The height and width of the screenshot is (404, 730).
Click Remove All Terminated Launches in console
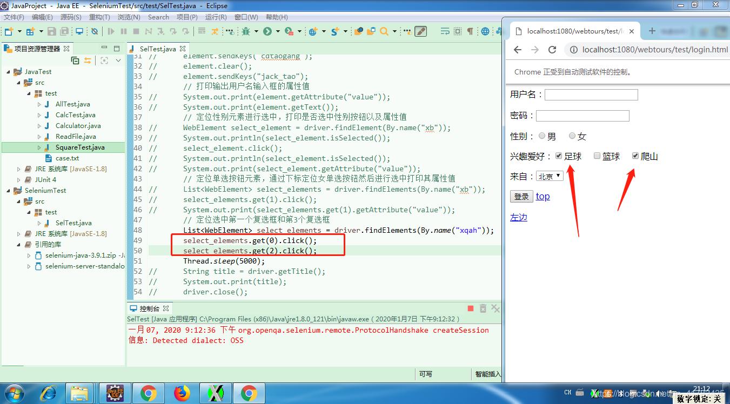coord(495,308)
